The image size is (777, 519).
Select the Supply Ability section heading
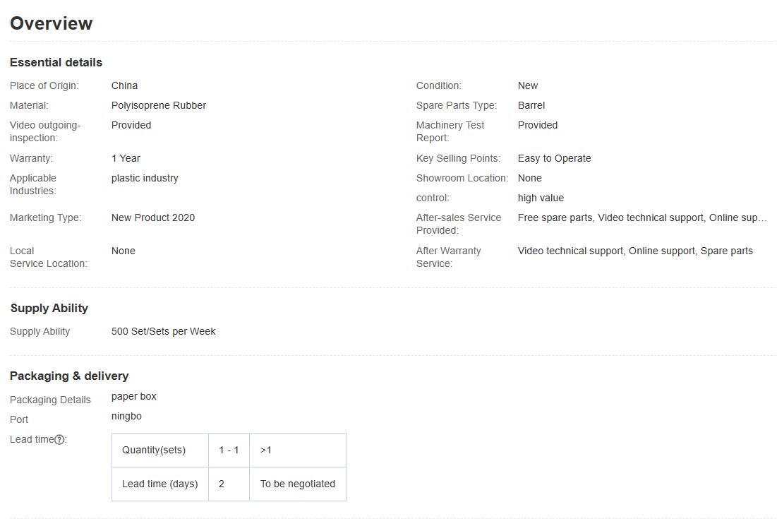click(x=49, y=308)
